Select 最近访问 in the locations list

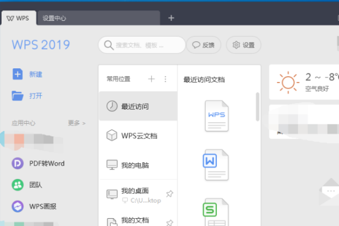[x=138, y=106]
